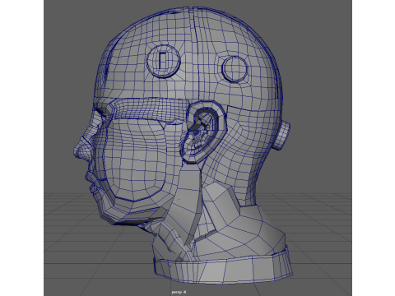This screenshot has height=296, width=395.
Task: Select the plain circular disc on the skull
Action: point(235,69)
